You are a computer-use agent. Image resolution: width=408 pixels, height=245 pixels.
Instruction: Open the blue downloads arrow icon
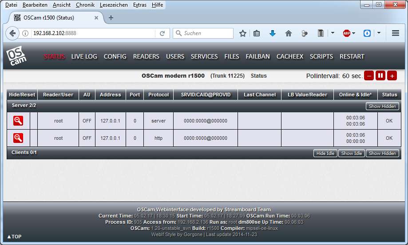273,33
